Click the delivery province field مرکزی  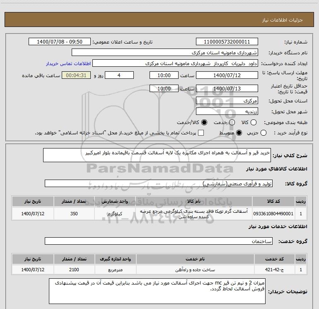pyautogui.click(x=227, y=101)
